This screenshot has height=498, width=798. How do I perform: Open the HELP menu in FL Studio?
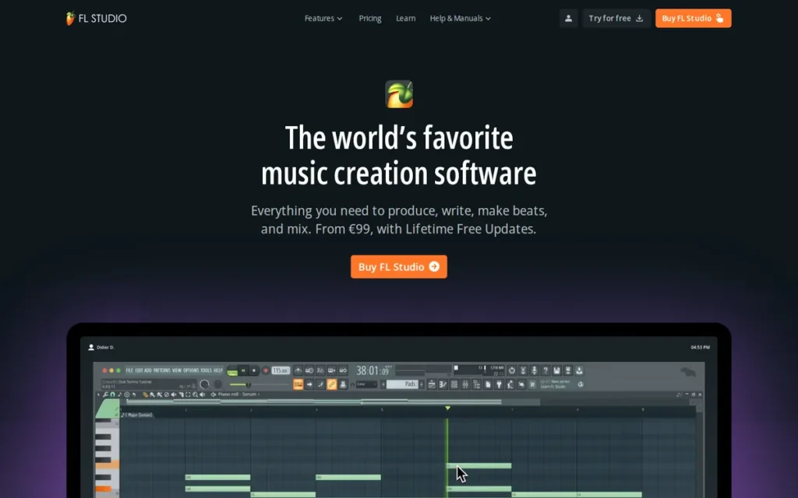point(218,370)
